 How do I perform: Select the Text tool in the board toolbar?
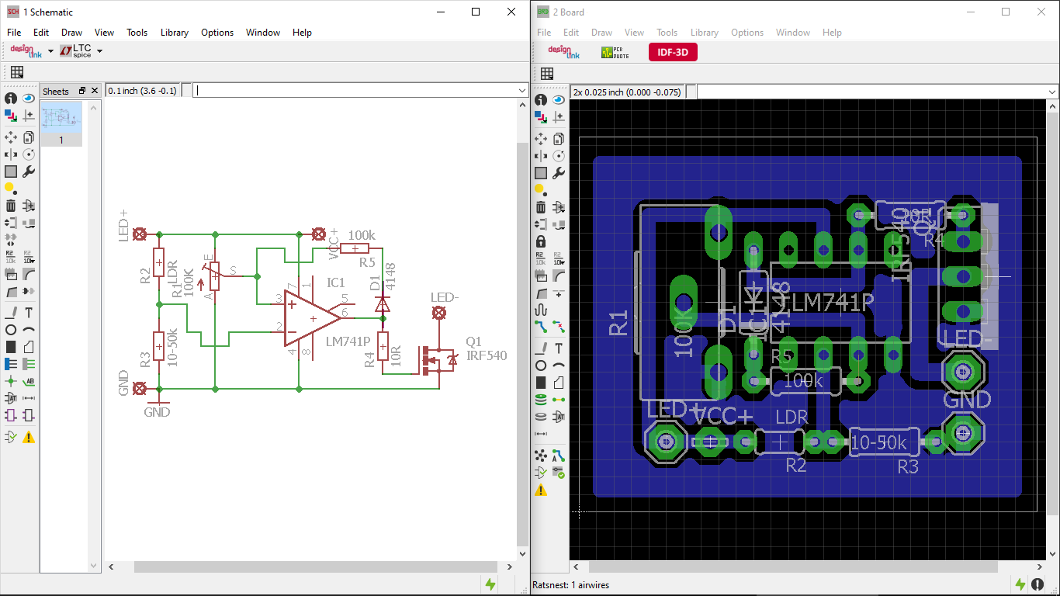coord(559,348)
